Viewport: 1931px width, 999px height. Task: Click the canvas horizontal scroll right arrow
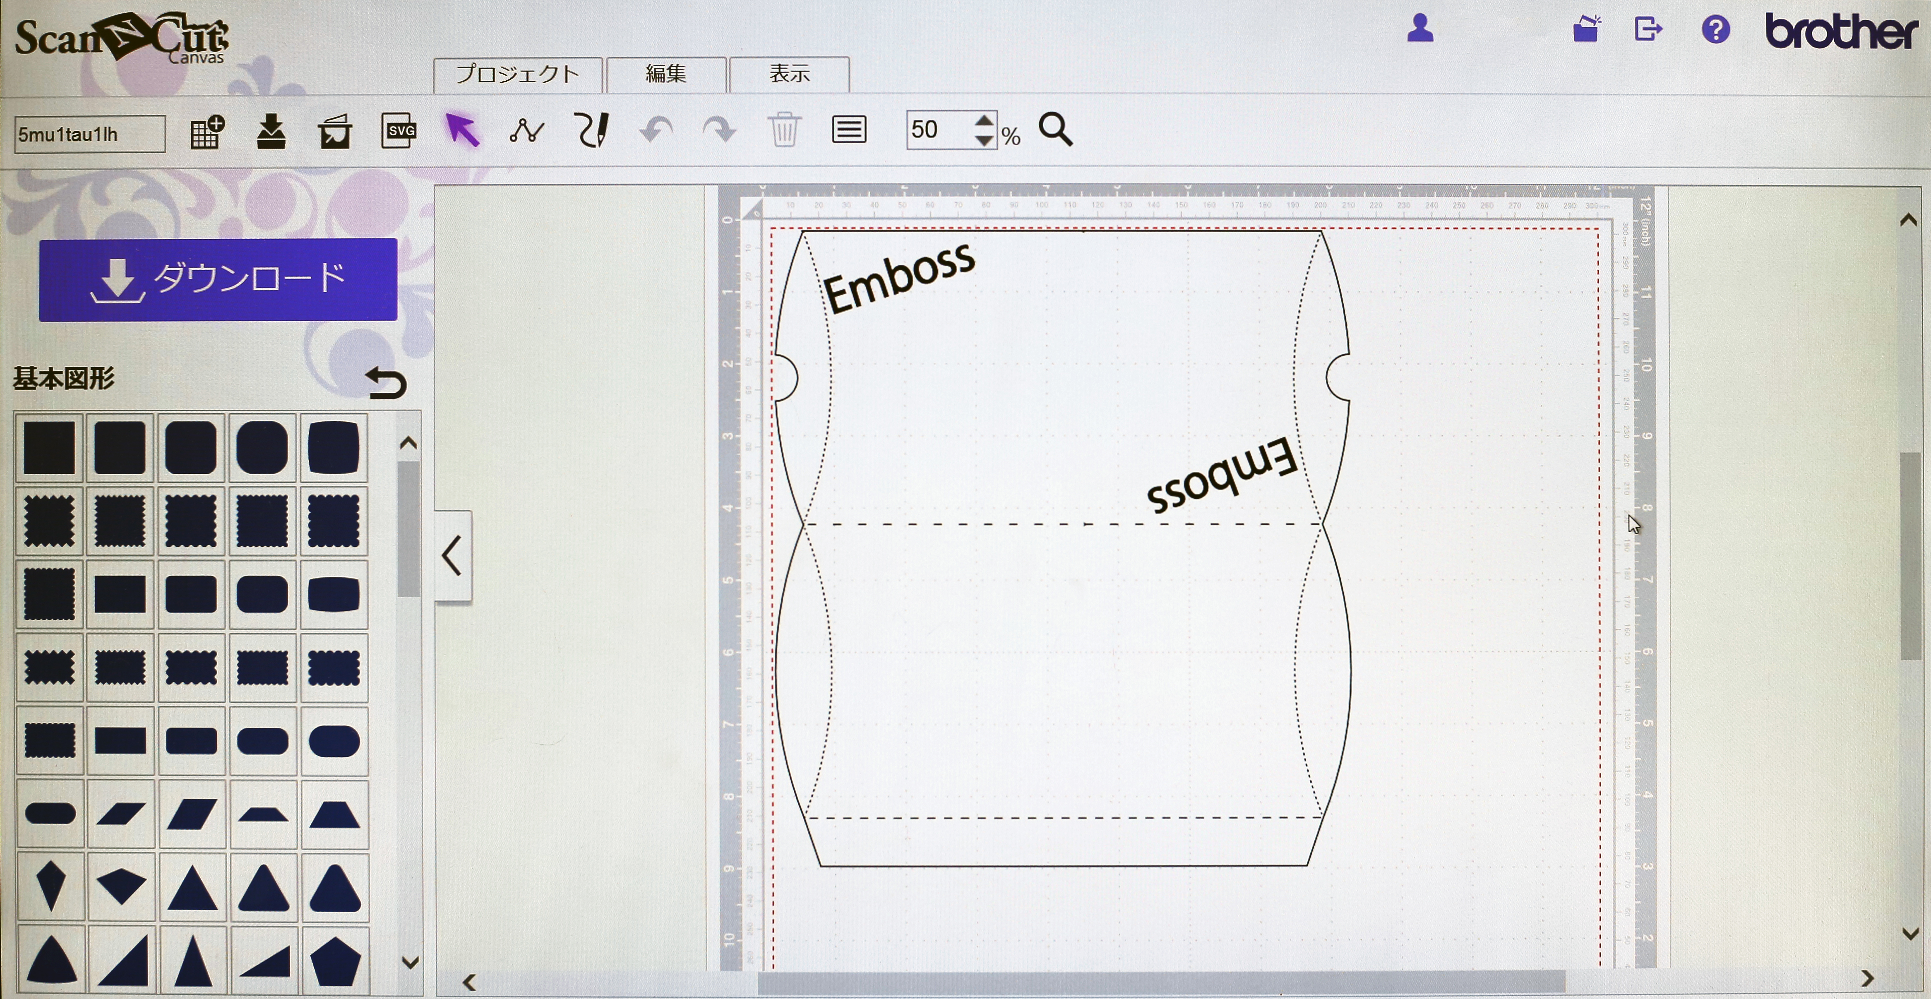pyautogui.click(x=1867, y=979)
